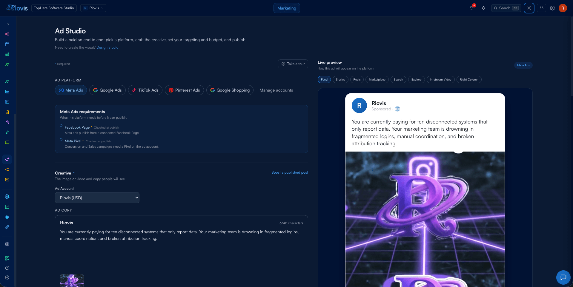Click the Marketing tab in top bar

287,8
